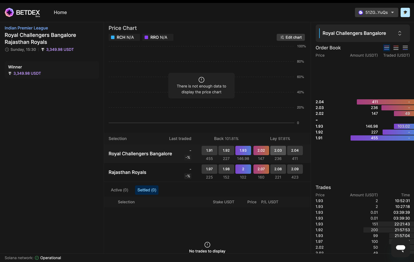
Task: Lay Royal Challengers Bangalore at 2.03
Action: pyautogui.click(x=278, y=150)
